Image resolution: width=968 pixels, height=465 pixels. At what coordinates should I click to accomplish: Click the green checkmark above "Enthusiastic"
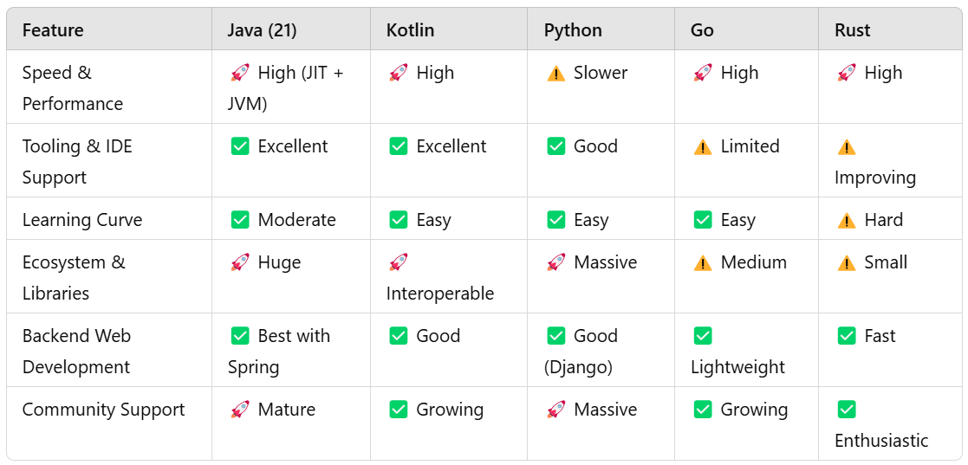click(x=847, y=410)
